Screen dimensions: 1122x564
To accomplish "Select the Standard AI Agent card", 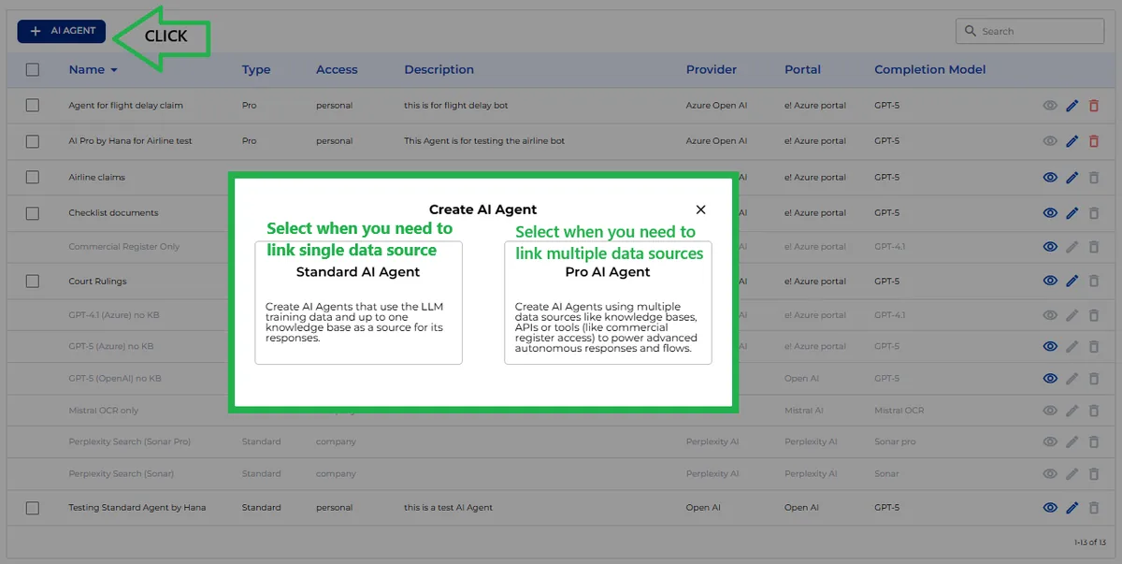I will (358, 302).
